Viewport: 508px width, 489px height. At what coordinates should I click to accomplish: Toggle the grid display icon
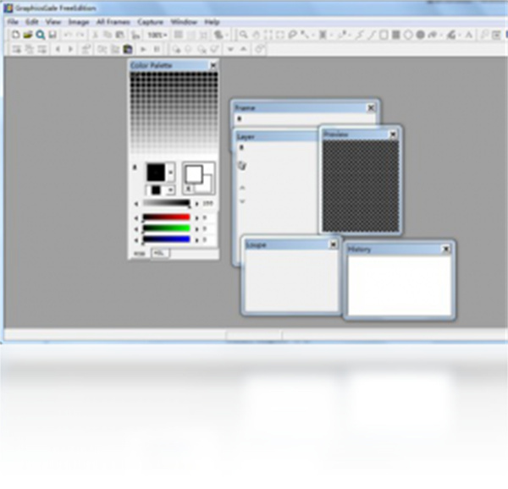[x=178, y=35]
